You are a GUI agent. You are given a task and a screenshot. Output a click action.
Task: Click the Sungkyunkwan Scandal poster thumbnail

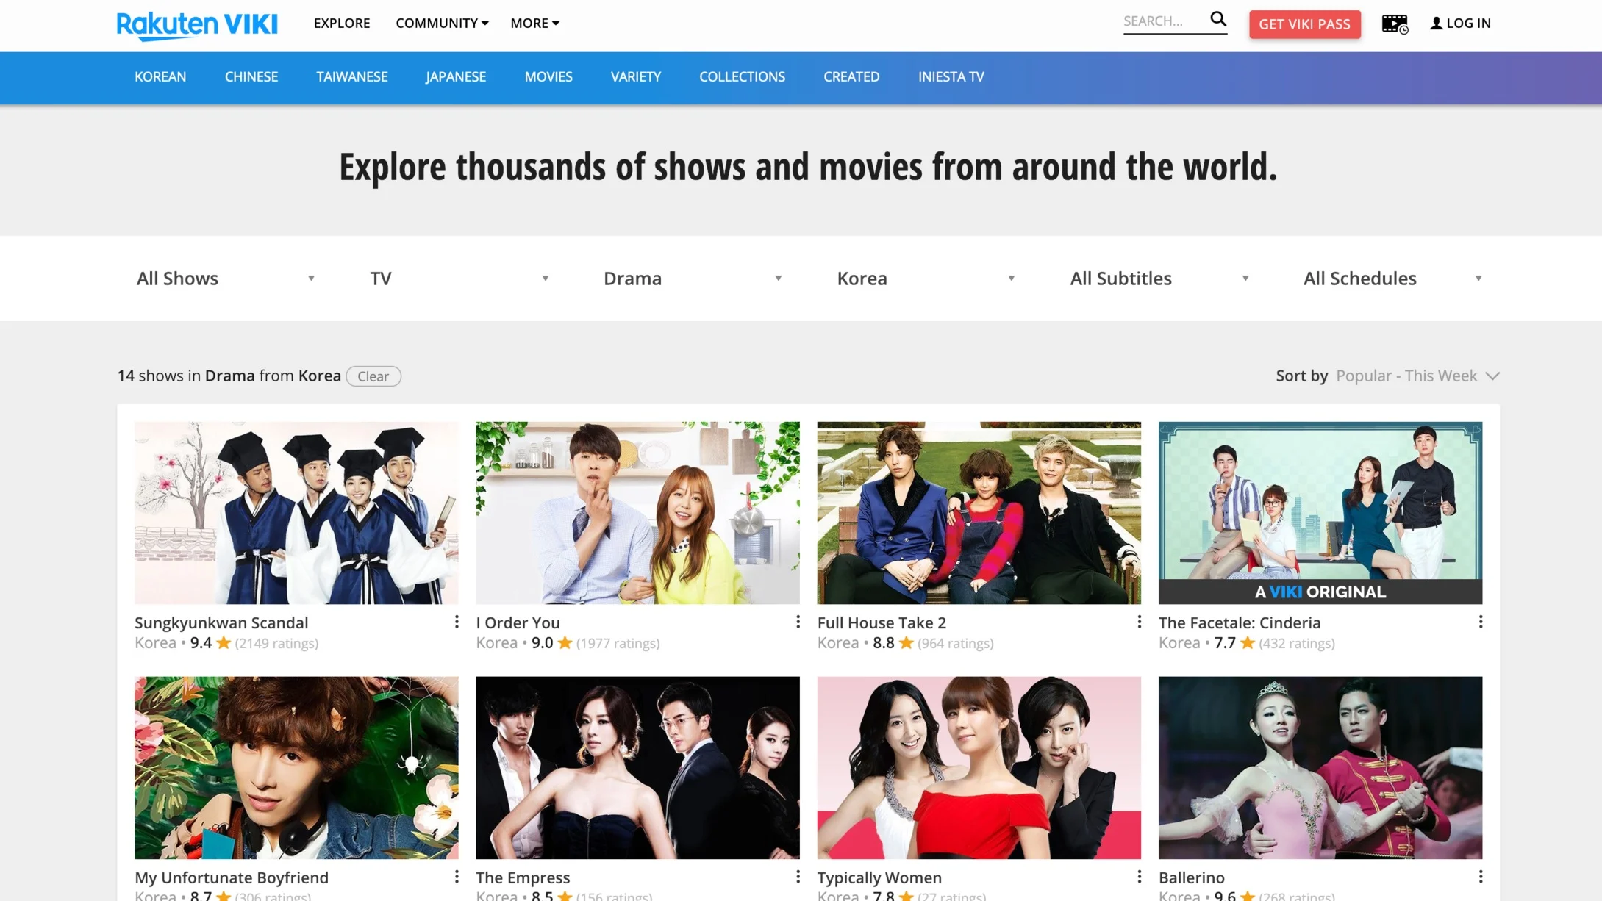(296, 513)
